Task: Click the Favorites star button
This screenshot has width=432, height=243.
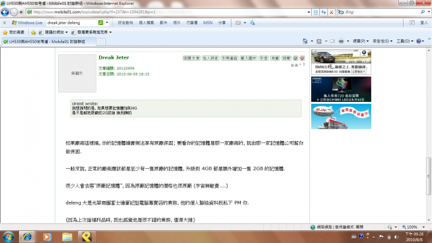Action: pyautogui.click(x=13, y=32)
